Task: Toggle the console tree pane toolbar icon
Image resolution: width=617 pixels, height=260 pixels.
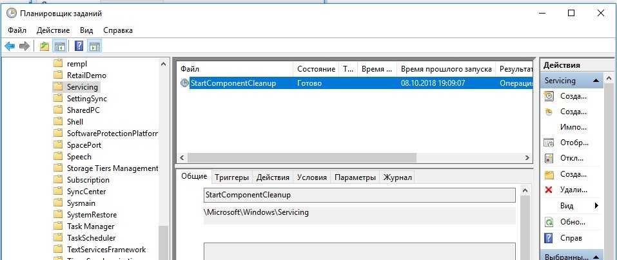Action: coord(60,46)
